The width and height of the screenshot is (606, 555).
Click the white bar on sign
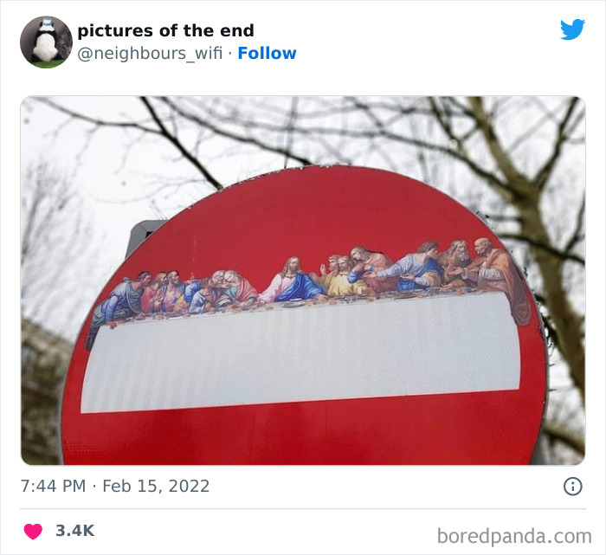click(x=300, y=352)
